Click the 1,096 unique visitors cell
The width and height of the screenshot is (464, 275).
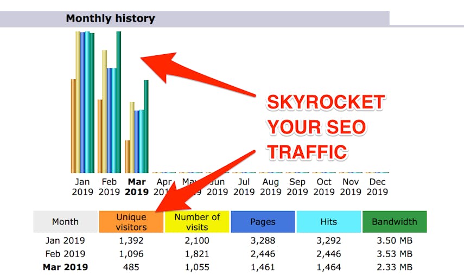click(131, 254)
